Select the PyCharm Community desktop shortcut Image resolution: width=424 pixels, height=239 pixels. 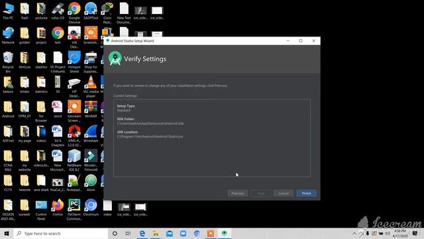74,210
